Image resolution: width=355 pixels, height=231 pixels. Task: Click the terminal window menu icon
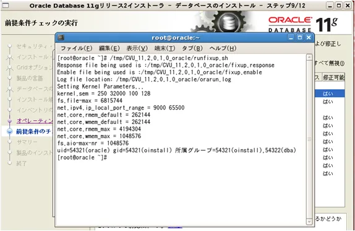coord(61,37)
